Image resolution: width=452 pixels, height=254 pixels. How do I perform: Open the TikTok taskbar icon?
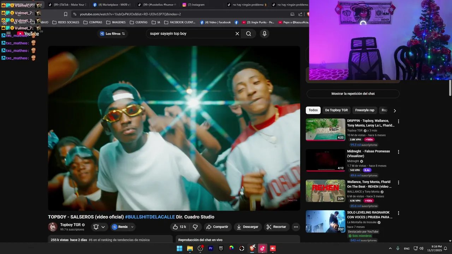click(262, 248)
